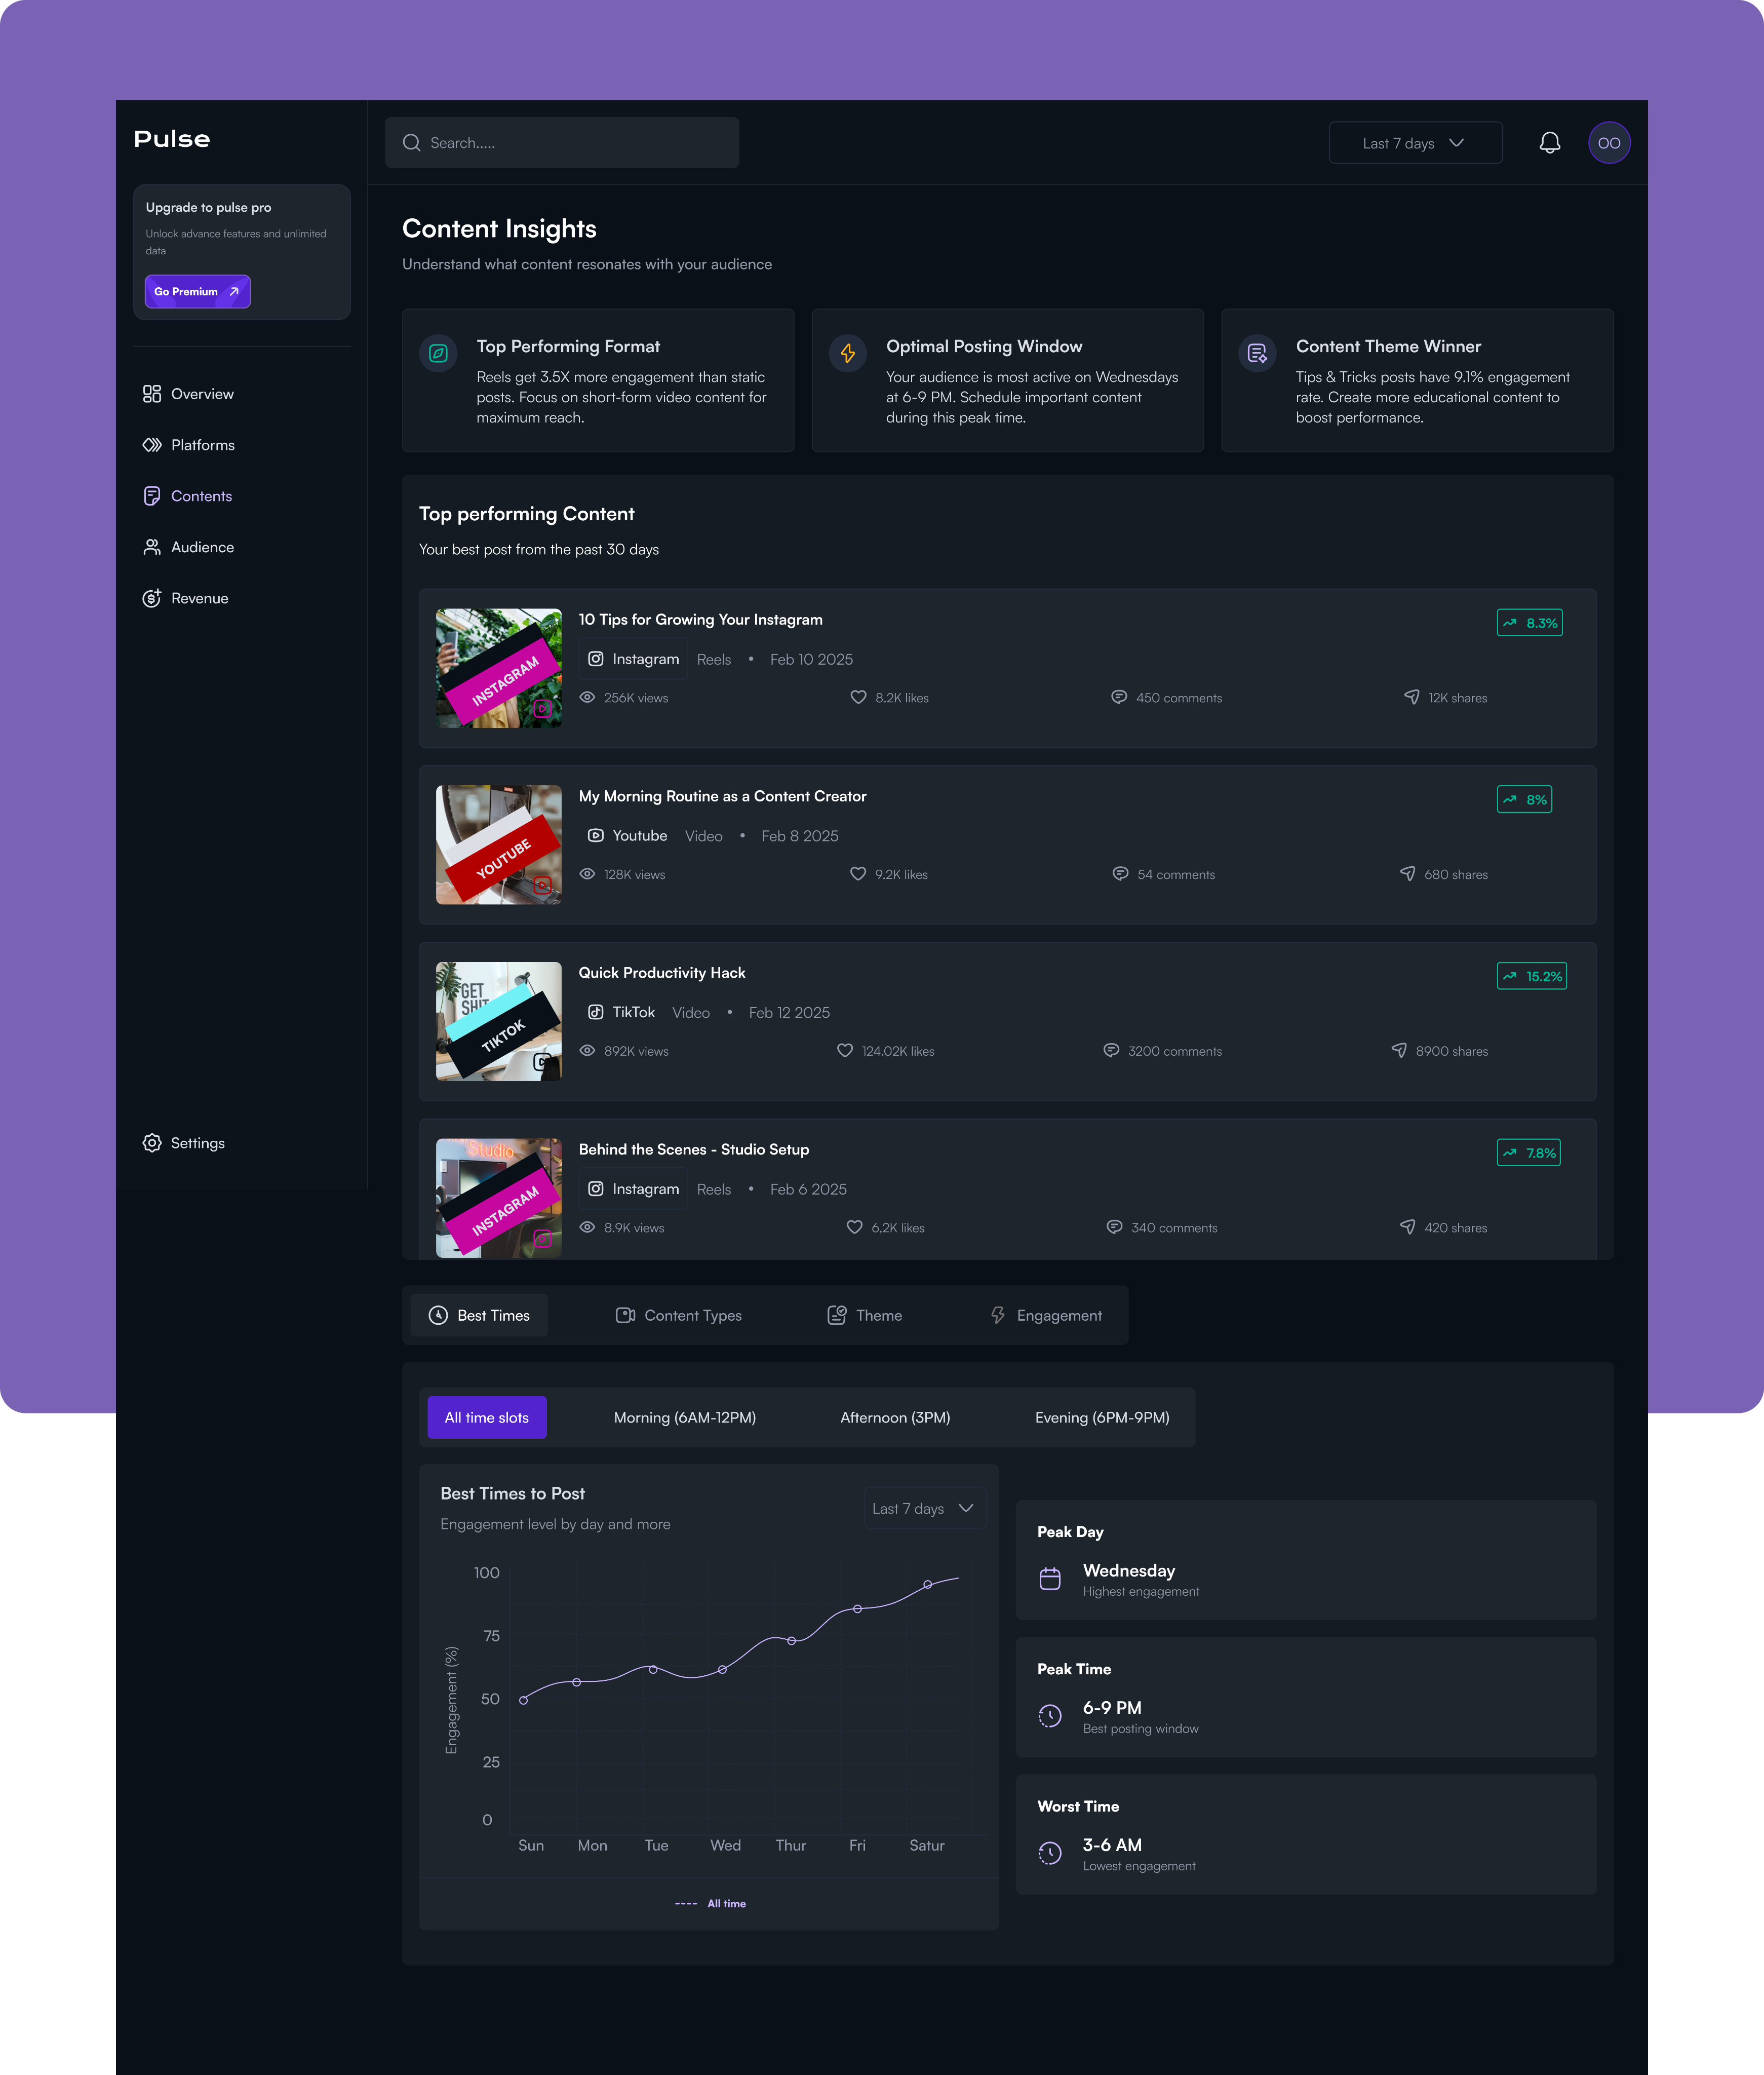The width and height of the screenshot is (1764, 2075).
Task: Switch to the Content Types tab
Action: 679,1315
